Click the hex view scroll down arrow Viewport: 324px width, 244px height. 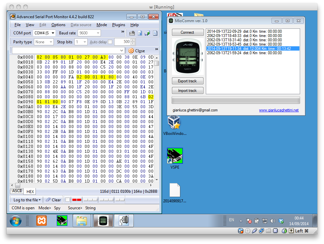click(x=157, y=180)
